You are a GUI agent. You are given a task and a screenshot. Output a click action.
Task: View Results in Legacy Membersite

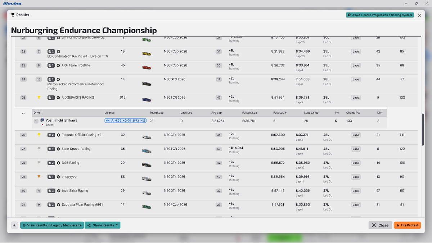pyautogui.click(x=52, y=225)
